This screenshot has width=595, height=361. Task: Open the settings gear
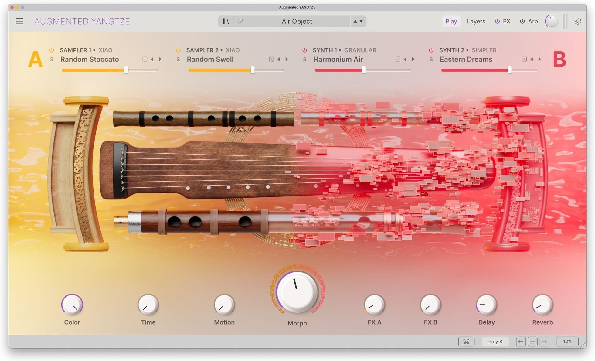tap(578, 21)
